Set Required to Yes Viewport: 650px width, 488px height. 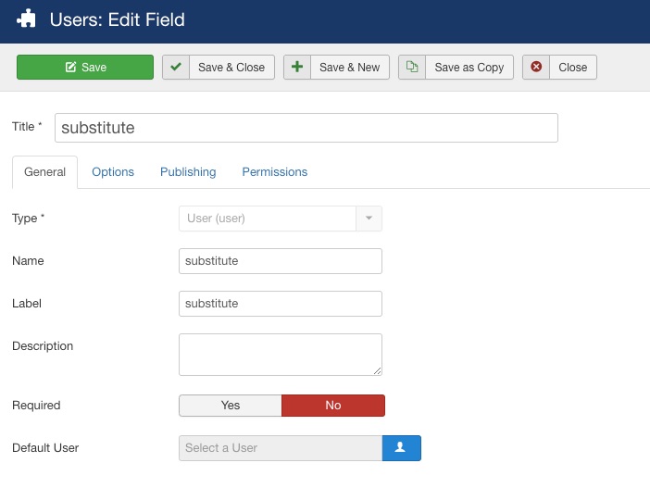pos(230,405)
